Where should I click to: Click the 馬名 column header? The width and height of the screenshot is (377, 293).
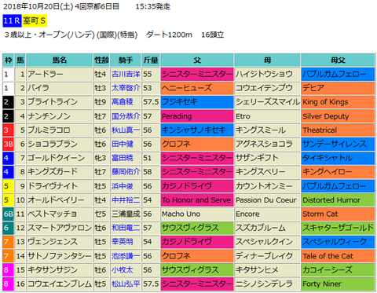tap(60, 60)
